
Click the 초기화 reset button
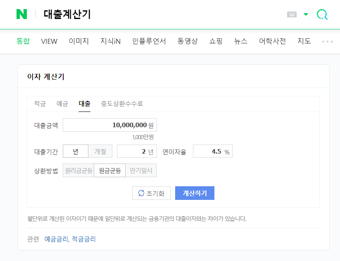pos(151,193)
